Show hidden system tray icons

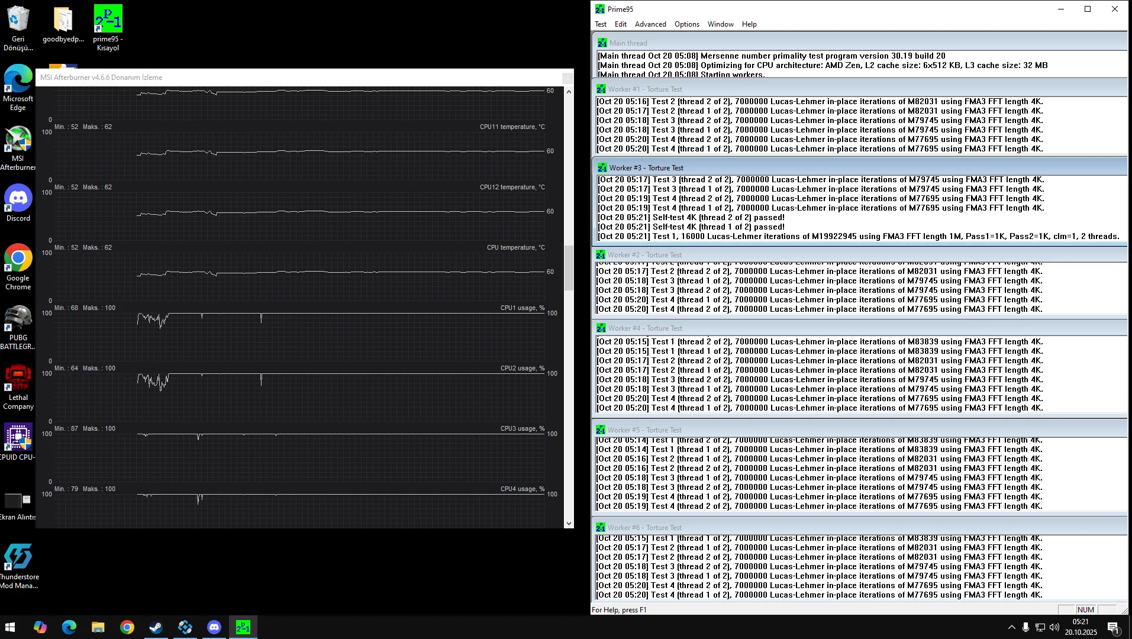tap(1011, 627)
